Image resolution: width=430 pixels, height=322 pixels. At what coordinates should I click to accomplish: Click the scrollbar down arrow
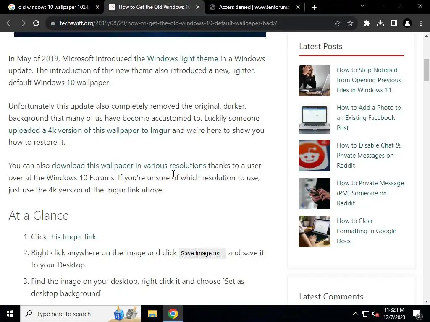tap(426, 302)
